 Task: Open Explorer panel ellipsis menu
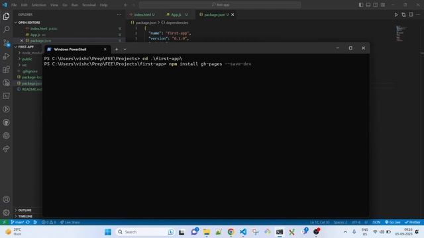pos(119,15)
